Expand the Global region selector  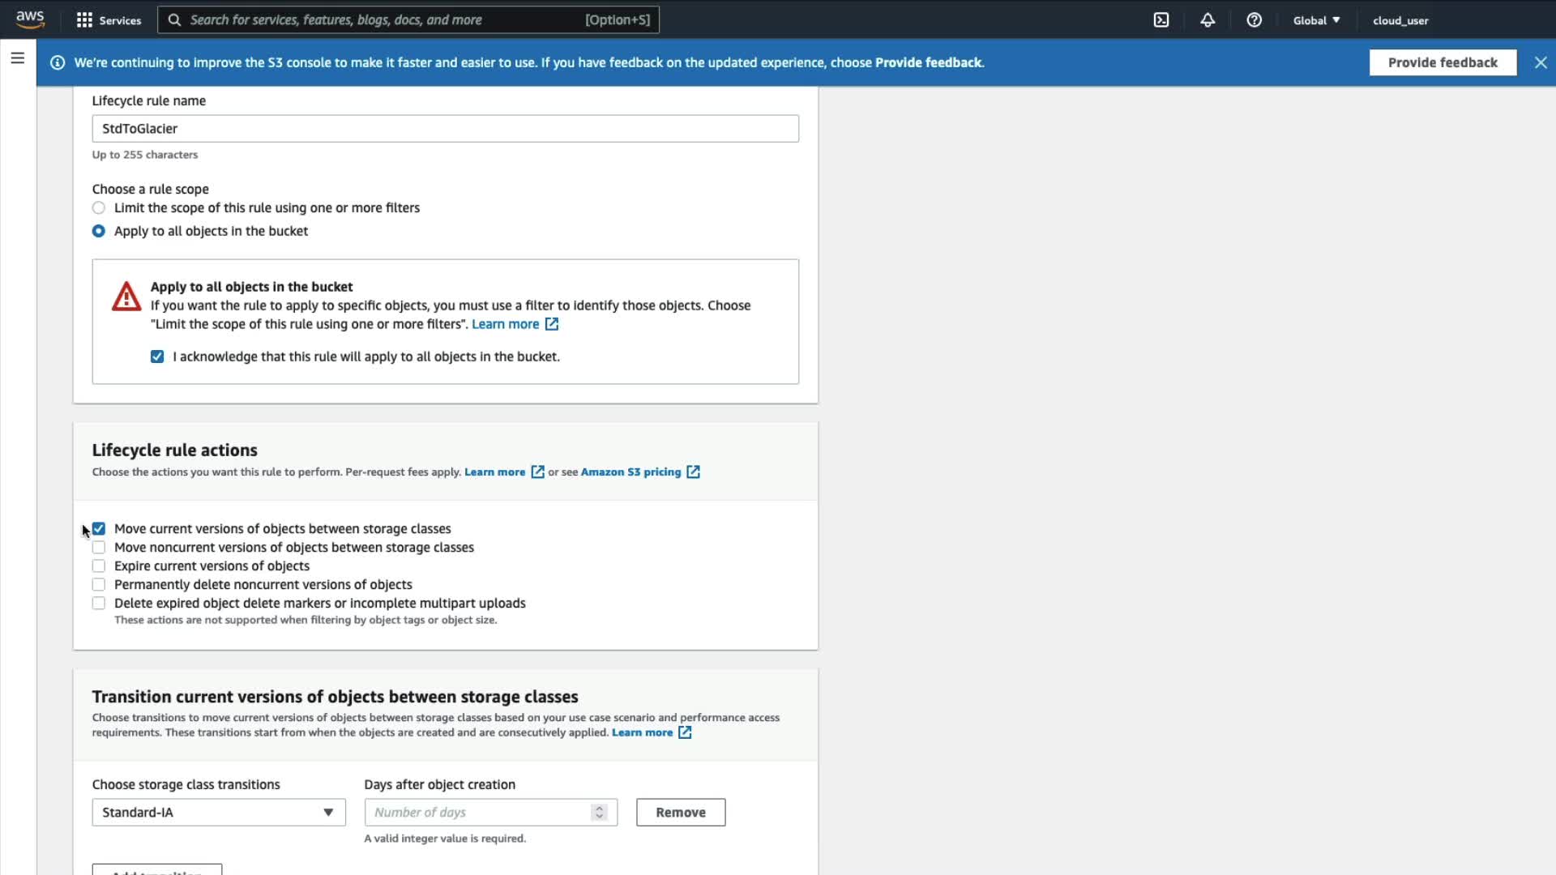pyautogui.click(x=1316, y=20)
